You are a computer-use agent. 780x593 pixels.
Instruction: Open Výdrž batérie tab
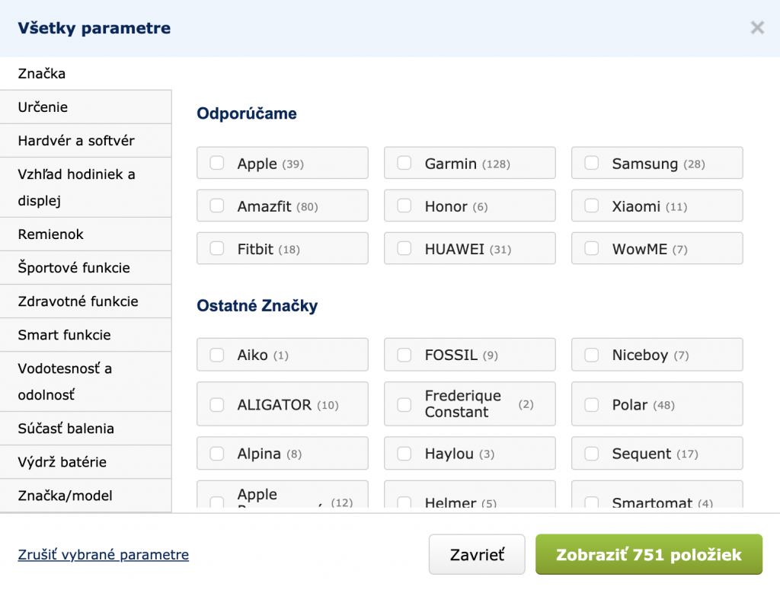tap(85, 462)
